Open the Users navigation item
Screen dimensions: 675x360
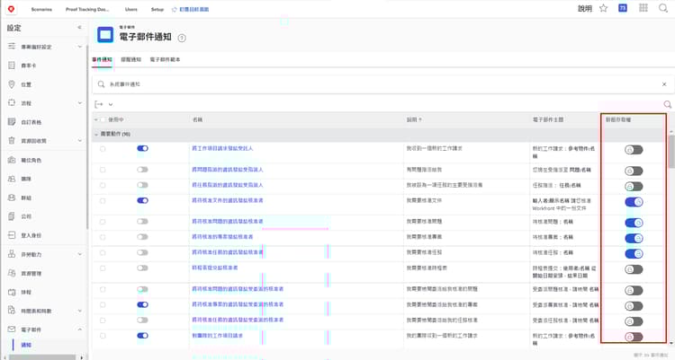click(x=130, y=9)
